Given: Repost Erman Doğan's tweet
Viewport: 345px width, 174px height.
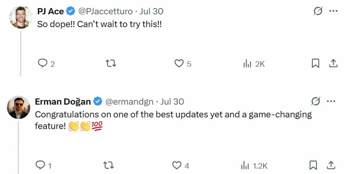Looking at the screenshot, I should tap(109, 165).
